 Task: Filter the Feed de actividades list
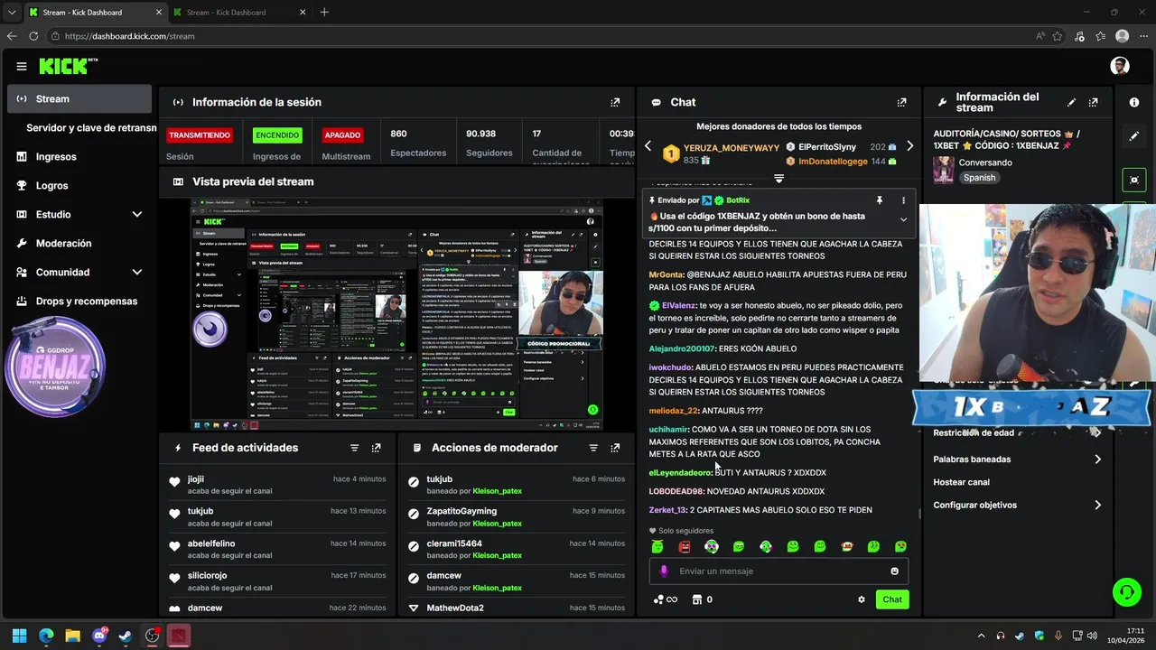point(354,448)
